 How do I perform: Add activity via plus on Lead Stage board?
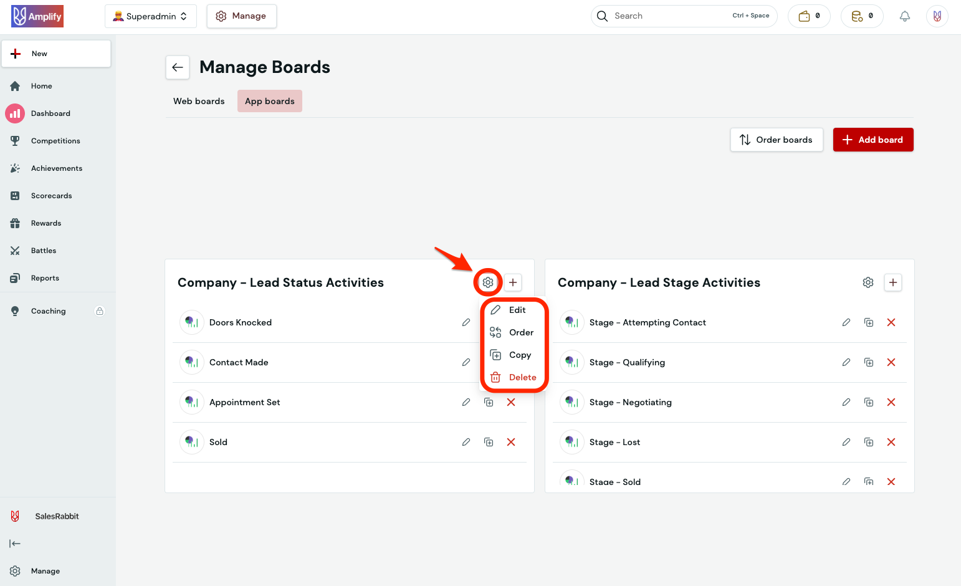(x=893, y=282)
